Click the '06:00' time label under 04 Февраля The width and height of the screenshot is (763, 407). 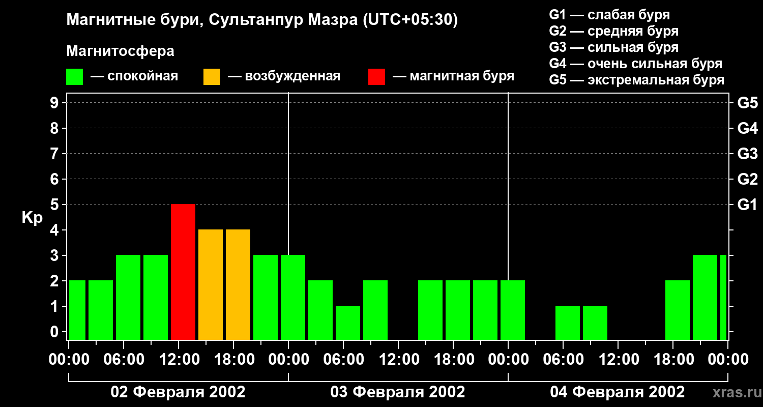coord(563,360)
